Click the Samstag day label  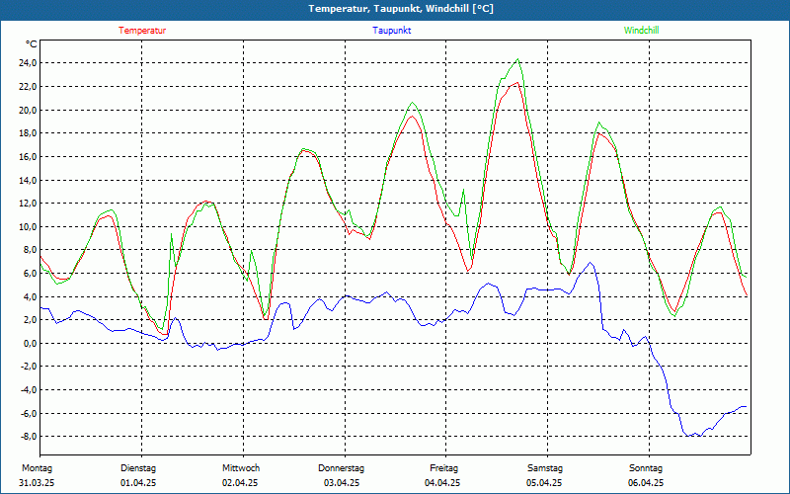(545, 468)
